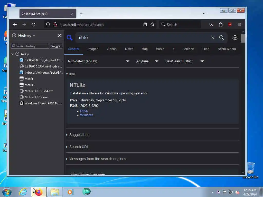Open the Pocket save icon
Viewport: 263px width, 197px height.
point(211,24)
